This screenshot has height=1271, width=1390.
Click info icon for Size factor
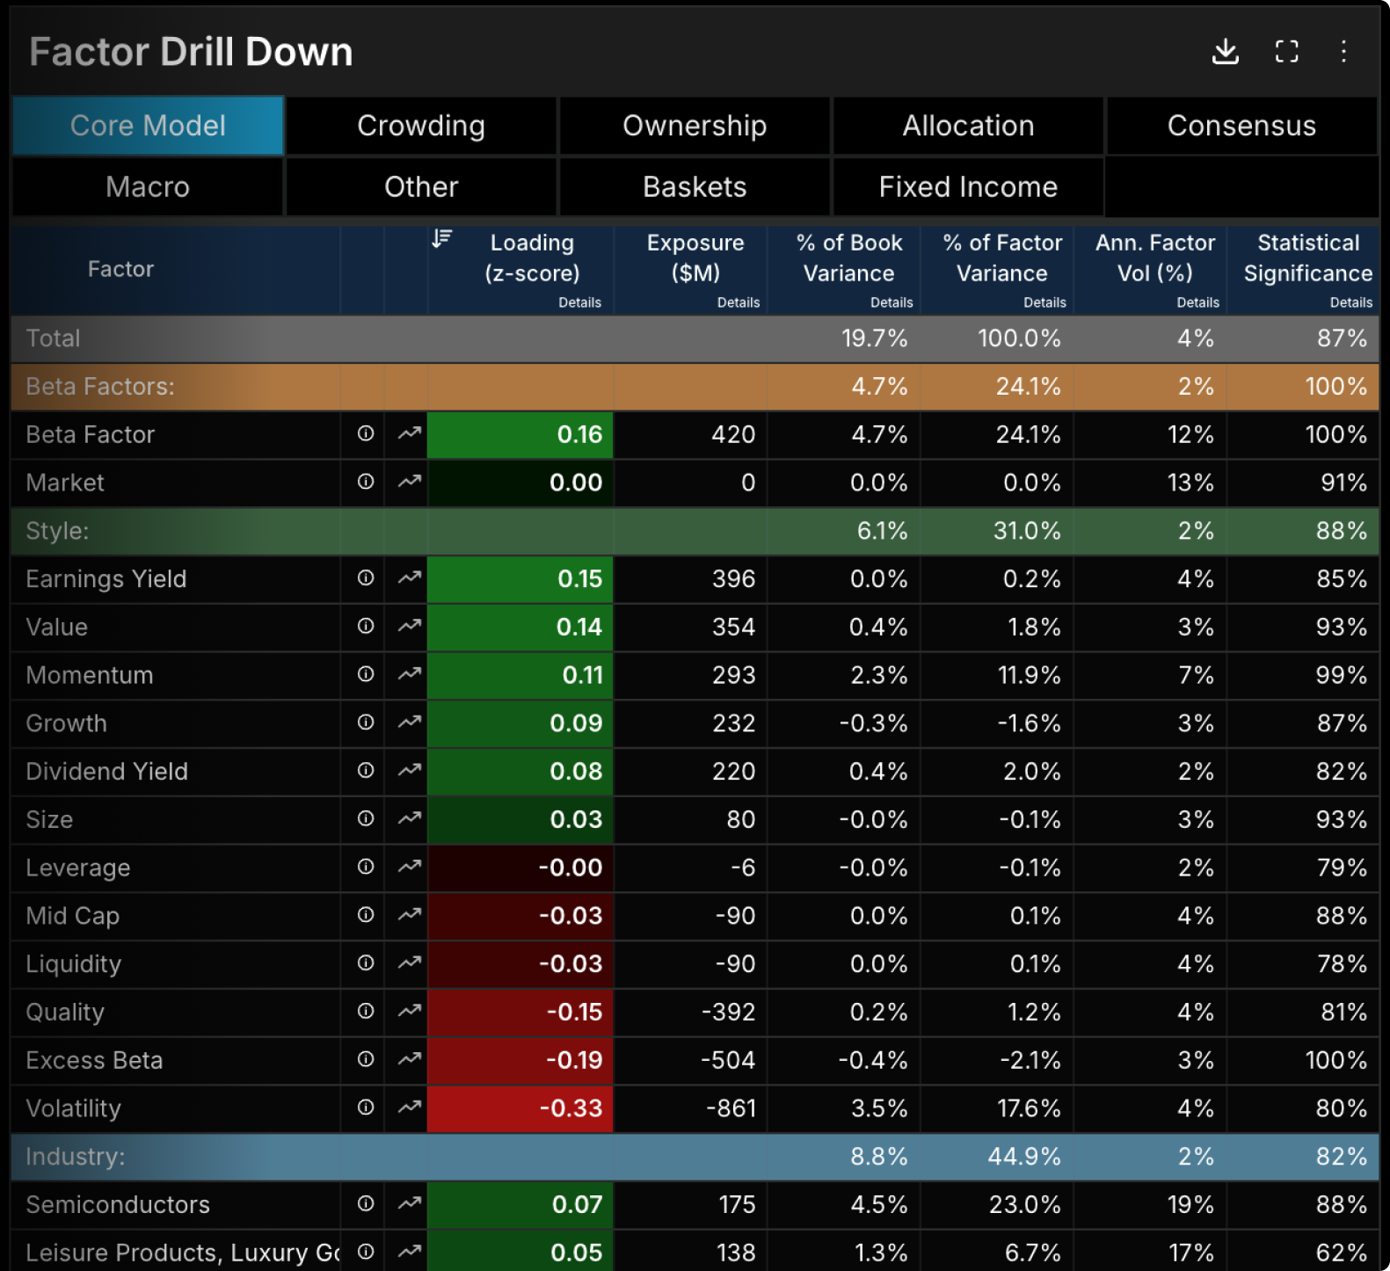366,818
